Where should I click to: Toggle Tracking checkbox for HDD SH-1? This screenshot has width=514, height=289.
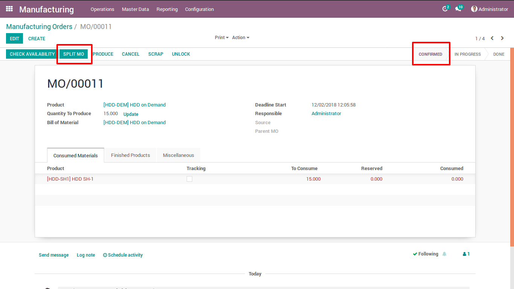[x=189, y=179]
